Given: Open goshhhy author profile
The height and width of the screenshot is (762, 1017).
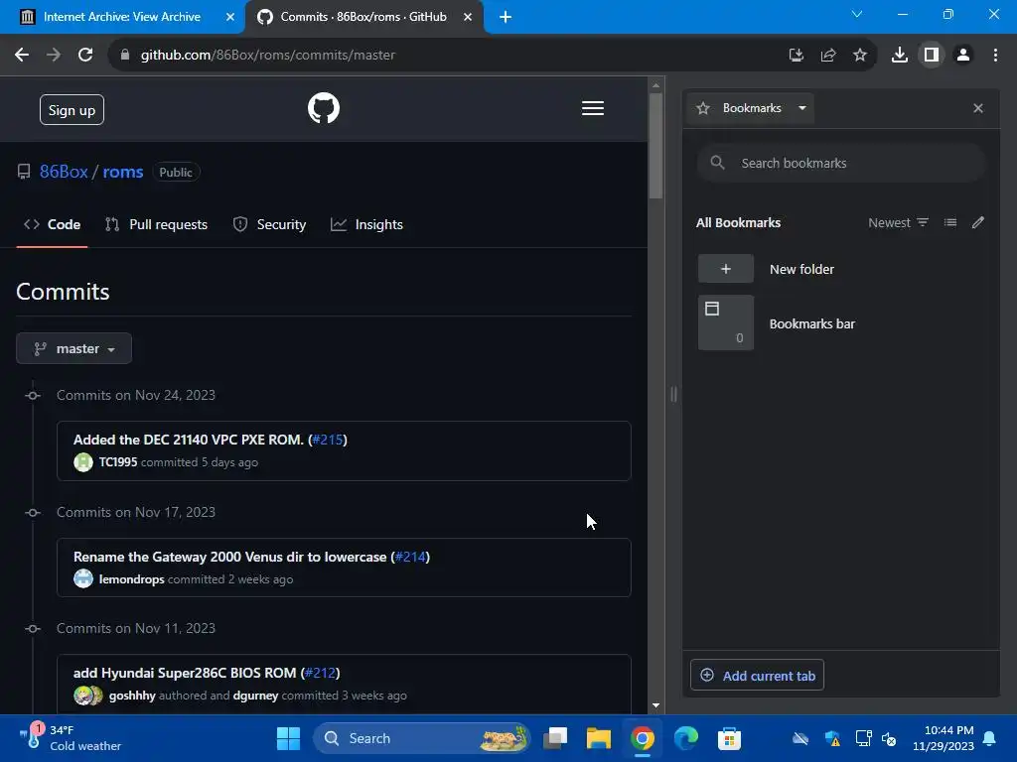Looking at the screenshot, I should (x=132, y=696).
